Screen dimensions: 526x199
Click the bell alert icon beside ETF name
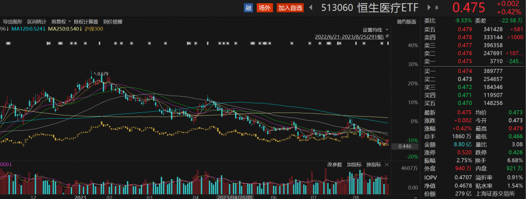[437, 8]
